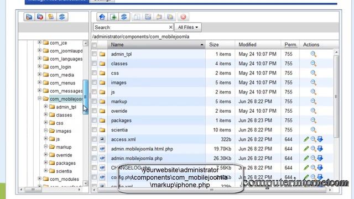The image size is (354, 199).
Task: Sort by Perm. column header
Action: [x=290, y=45]
